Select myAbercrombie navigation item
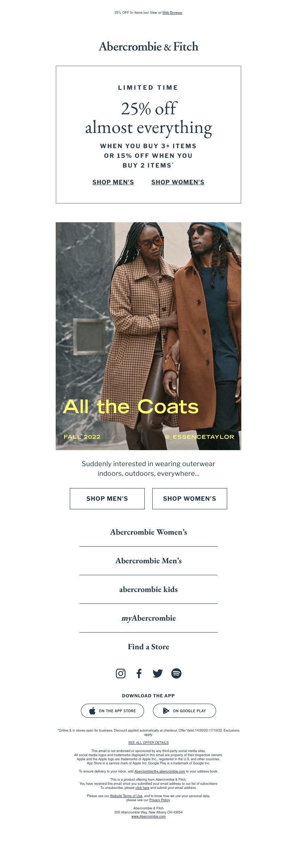The width and height of the screenshot is (297, 847). coord(148,618)
